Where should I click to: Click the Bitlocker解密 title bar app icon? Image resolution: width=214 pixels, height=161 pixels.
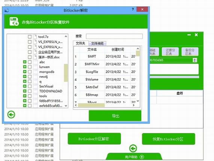6,10
